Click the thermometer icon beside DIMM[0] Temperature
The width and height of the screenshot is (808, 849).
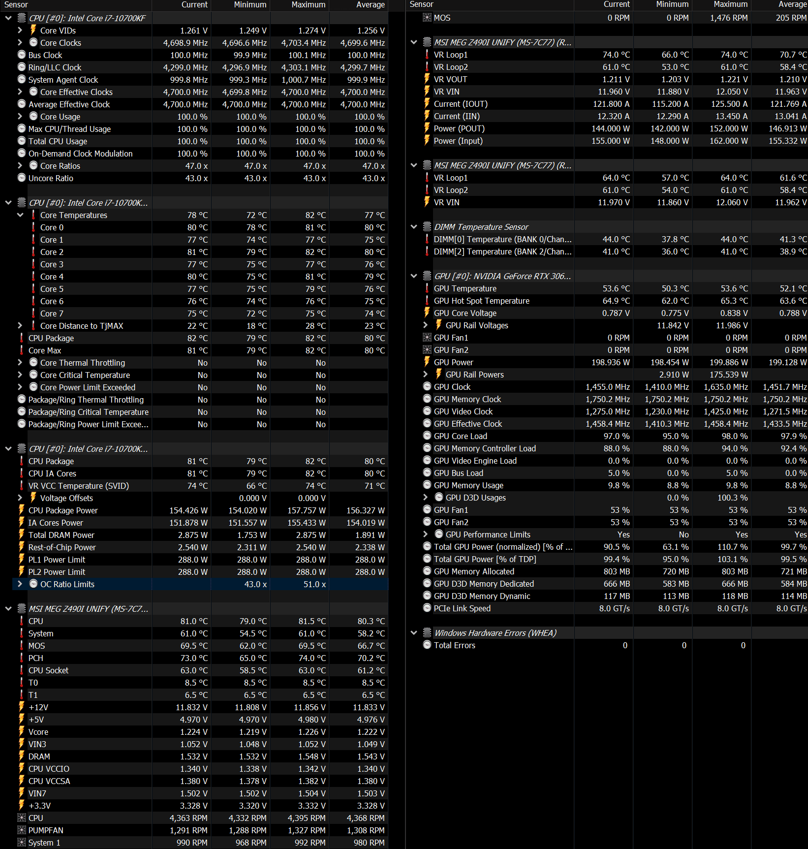pos(427,239)
